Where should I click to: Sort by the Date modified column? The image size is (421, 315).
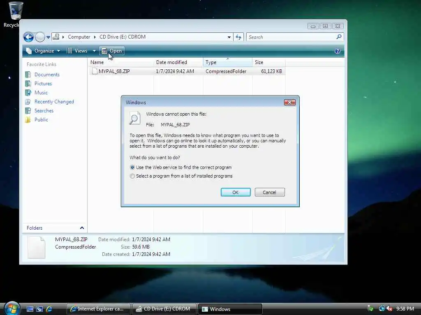coord(178,62)
